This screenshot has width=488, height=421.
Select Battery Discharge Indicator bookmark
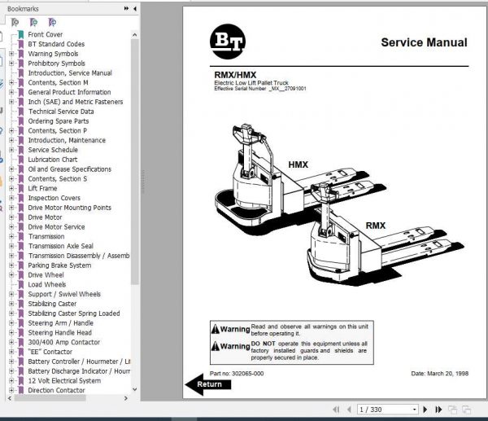(x=79, y=371)
